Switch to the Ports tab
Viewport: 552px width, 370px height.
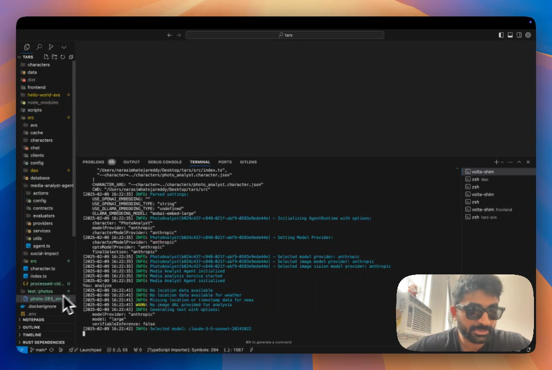coord(225,162)
